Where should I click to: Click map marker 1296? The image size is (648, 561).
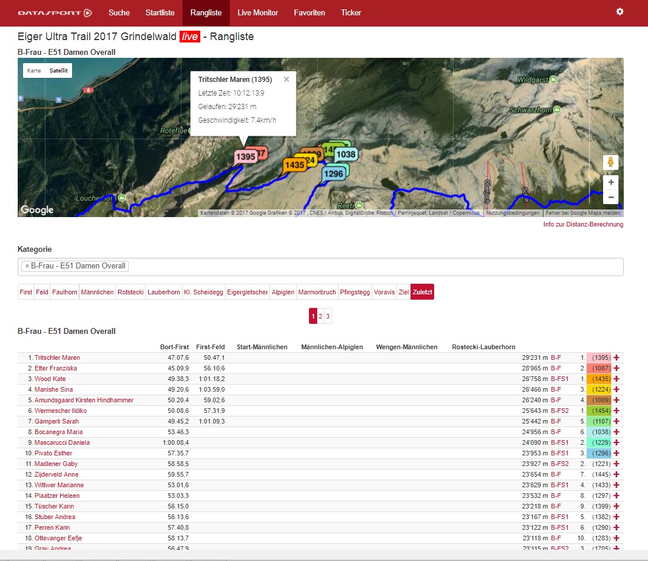[x=334, y=174]
